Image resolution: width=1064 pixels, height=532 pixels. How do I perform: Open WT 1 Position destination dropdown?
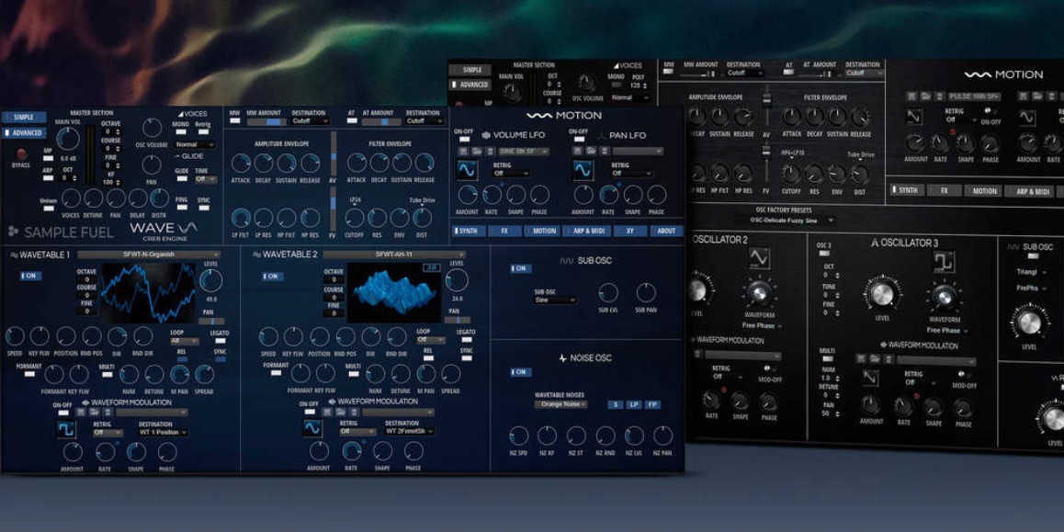point(164,433)
